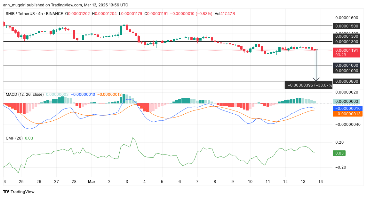This screenshot has width=367, height=197.
Task: Click the publish timestamp Mar 13, 2025 19:56 UTC
Action: pyautogui.click(x=106, y=5)
